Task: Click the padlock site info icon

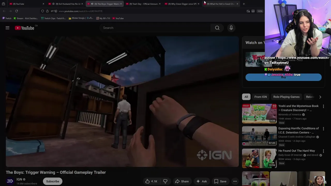Action: pos(47,11)
